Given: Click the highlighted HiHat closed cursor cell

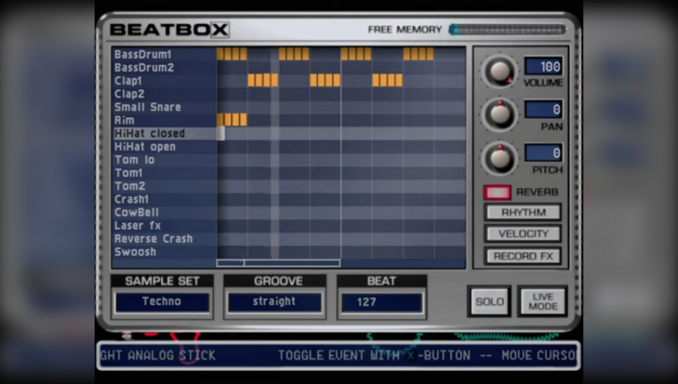Looking at the screenshot, I should (x=221, y=133).
